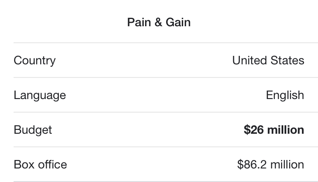Click the word Box in Box office label
This screenshot has width=318, height=182.
pos(24,164)
